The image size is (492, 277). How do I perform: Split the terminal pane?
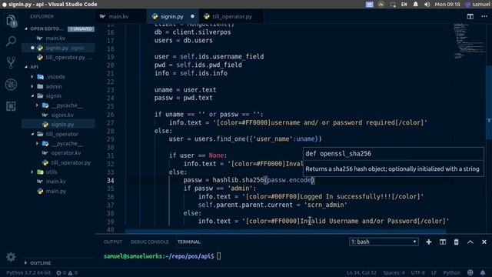pos(443,242)
